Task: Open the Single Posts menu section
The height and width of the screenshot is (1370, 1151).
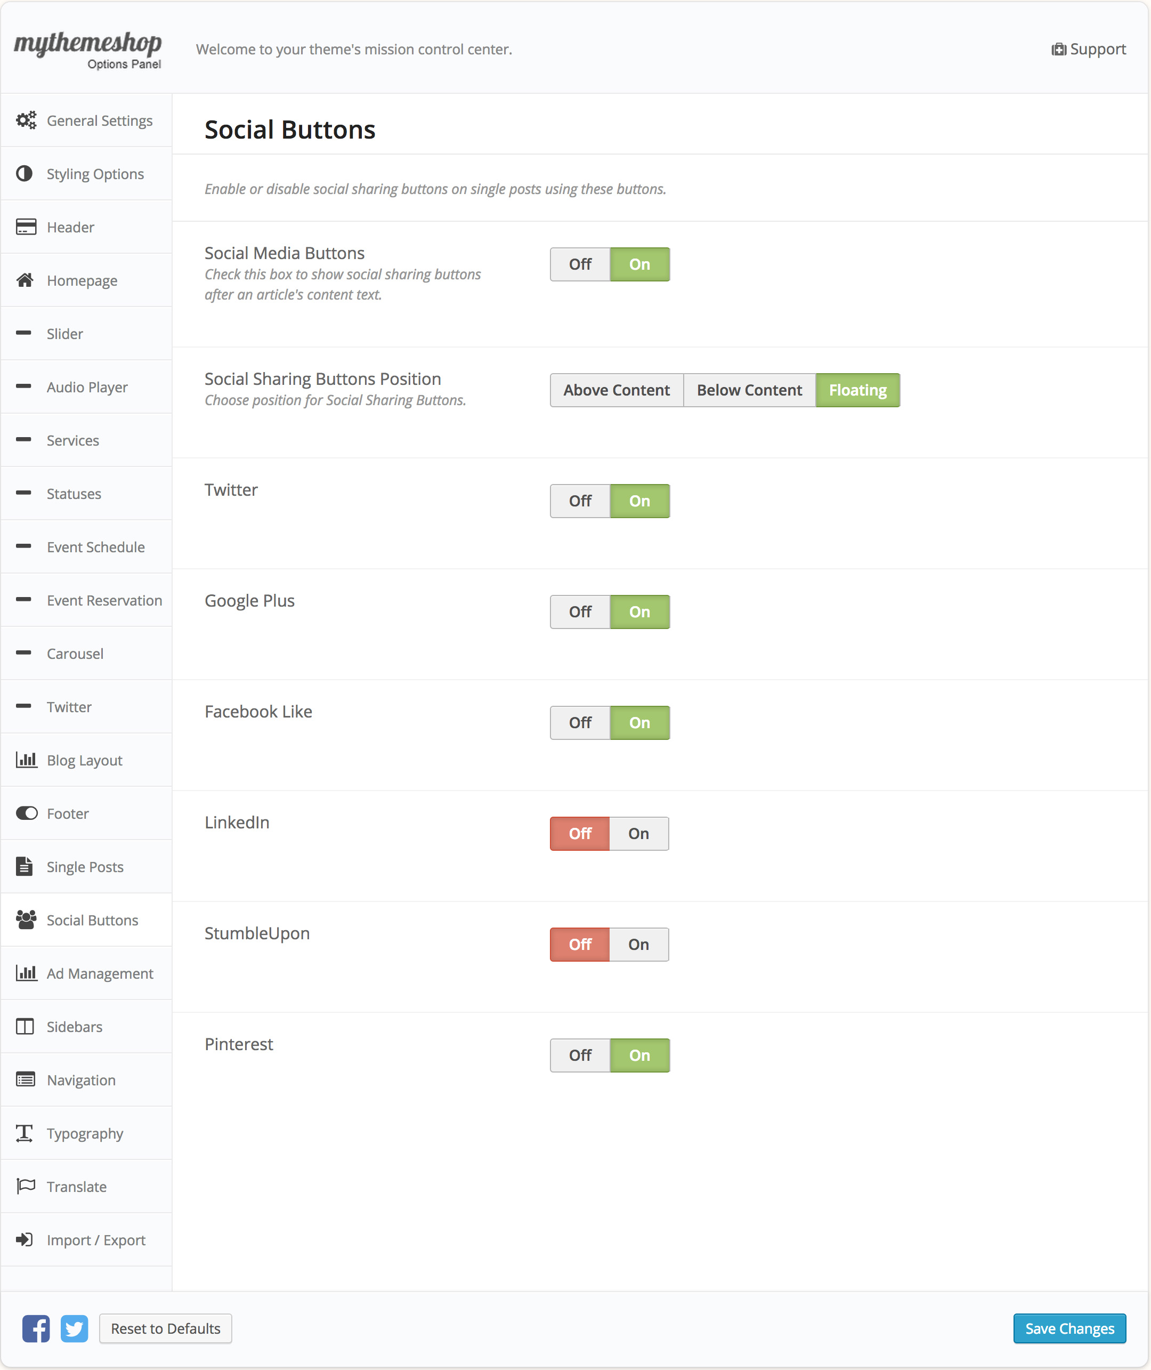Action: click(85, 867)
